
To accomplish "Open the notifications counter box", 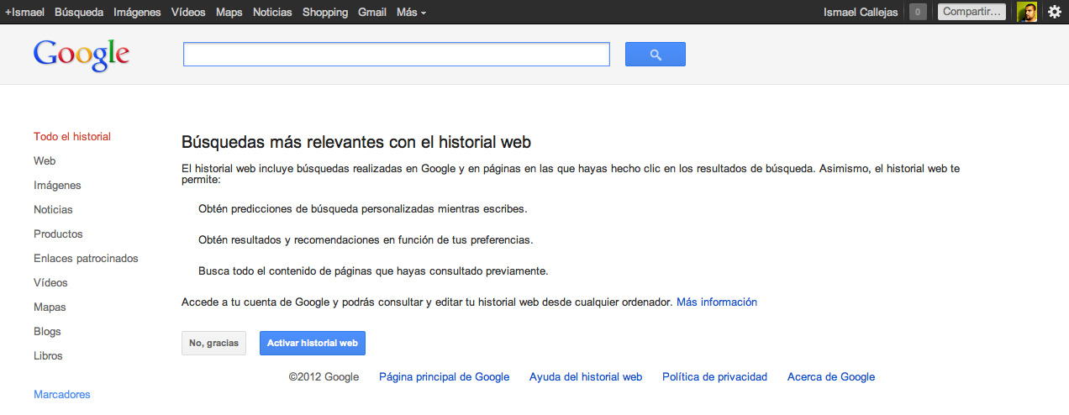I will (919, 12).
